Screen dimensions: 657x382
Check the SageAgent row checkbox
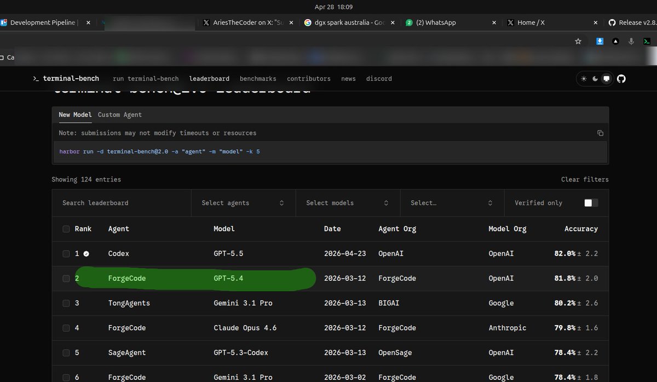click(66, 352)
